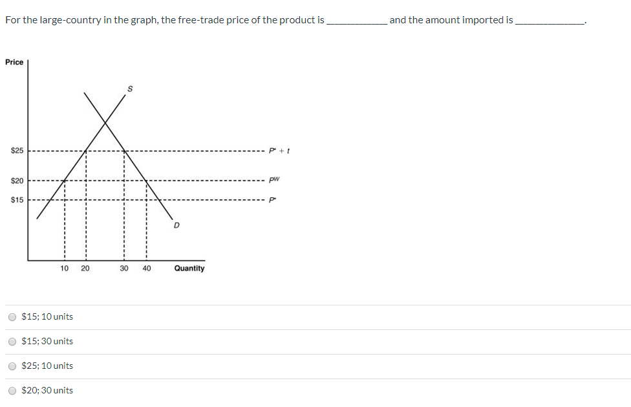
Task: Click the Price axis label
Action: (x=14, y=62)
